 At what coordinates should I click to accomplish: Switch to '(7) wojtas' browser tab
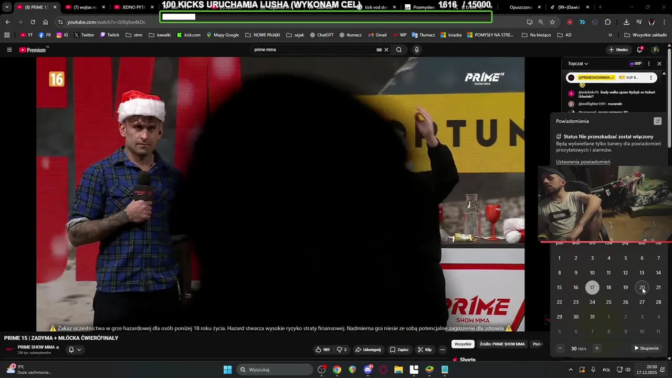tap(84, 7)
